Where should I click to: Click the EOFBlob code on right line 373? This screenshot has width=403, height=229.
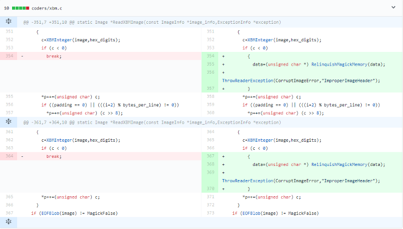(x=253, y=213)
